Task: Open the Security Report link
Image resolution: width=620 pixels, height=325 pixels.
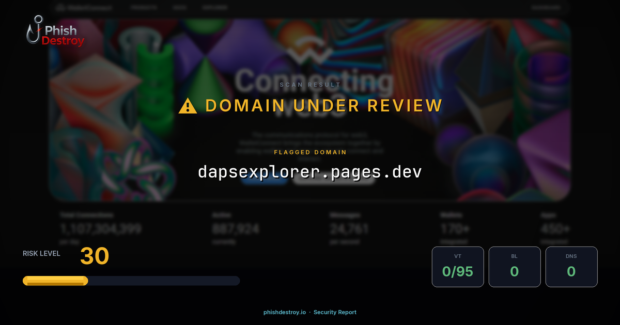Action: [335, 312]
